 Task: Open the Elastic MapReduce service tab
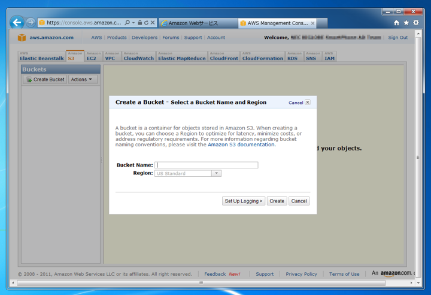[182, 56]
